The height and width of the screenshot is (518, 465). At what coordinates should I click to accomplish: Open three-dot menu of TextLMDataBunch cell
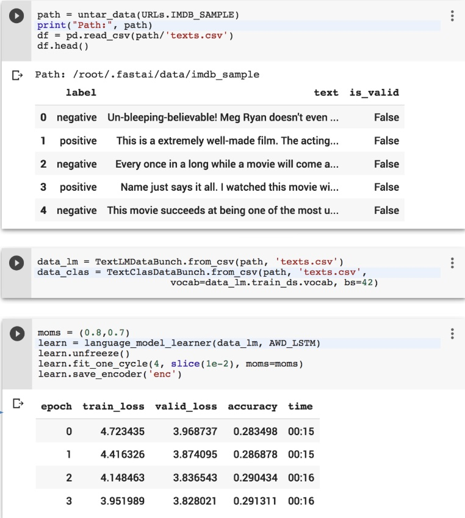[x=452, y=263]
